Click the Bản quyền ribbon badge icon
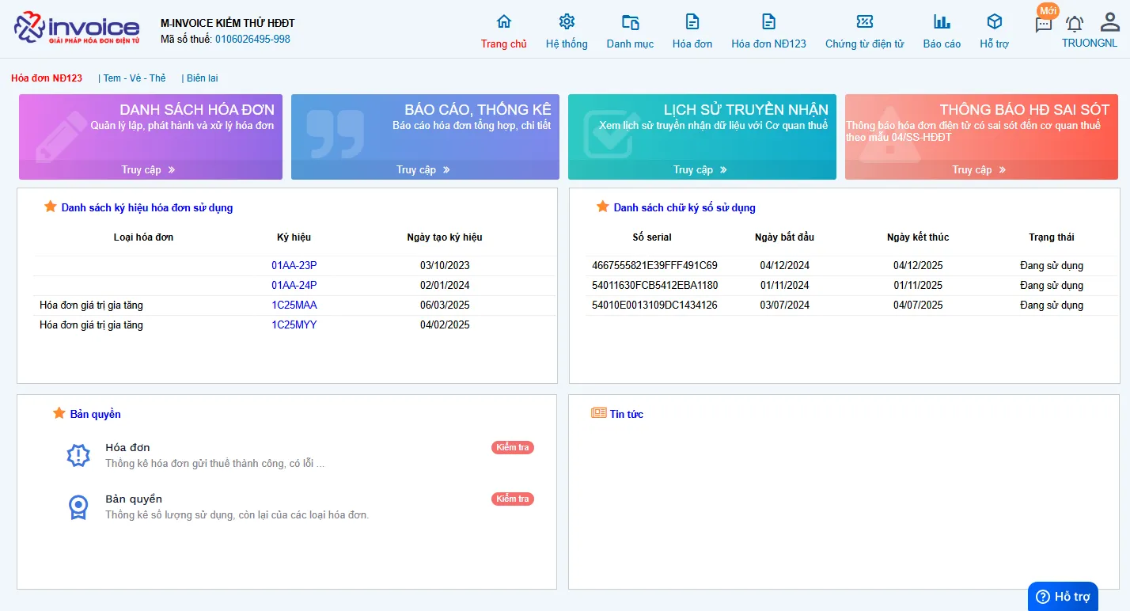 click(78, 507)
